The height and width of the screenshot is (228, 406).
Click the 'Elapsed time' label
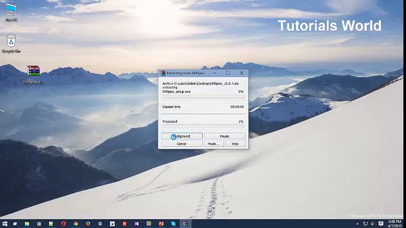tap(171, 107)
